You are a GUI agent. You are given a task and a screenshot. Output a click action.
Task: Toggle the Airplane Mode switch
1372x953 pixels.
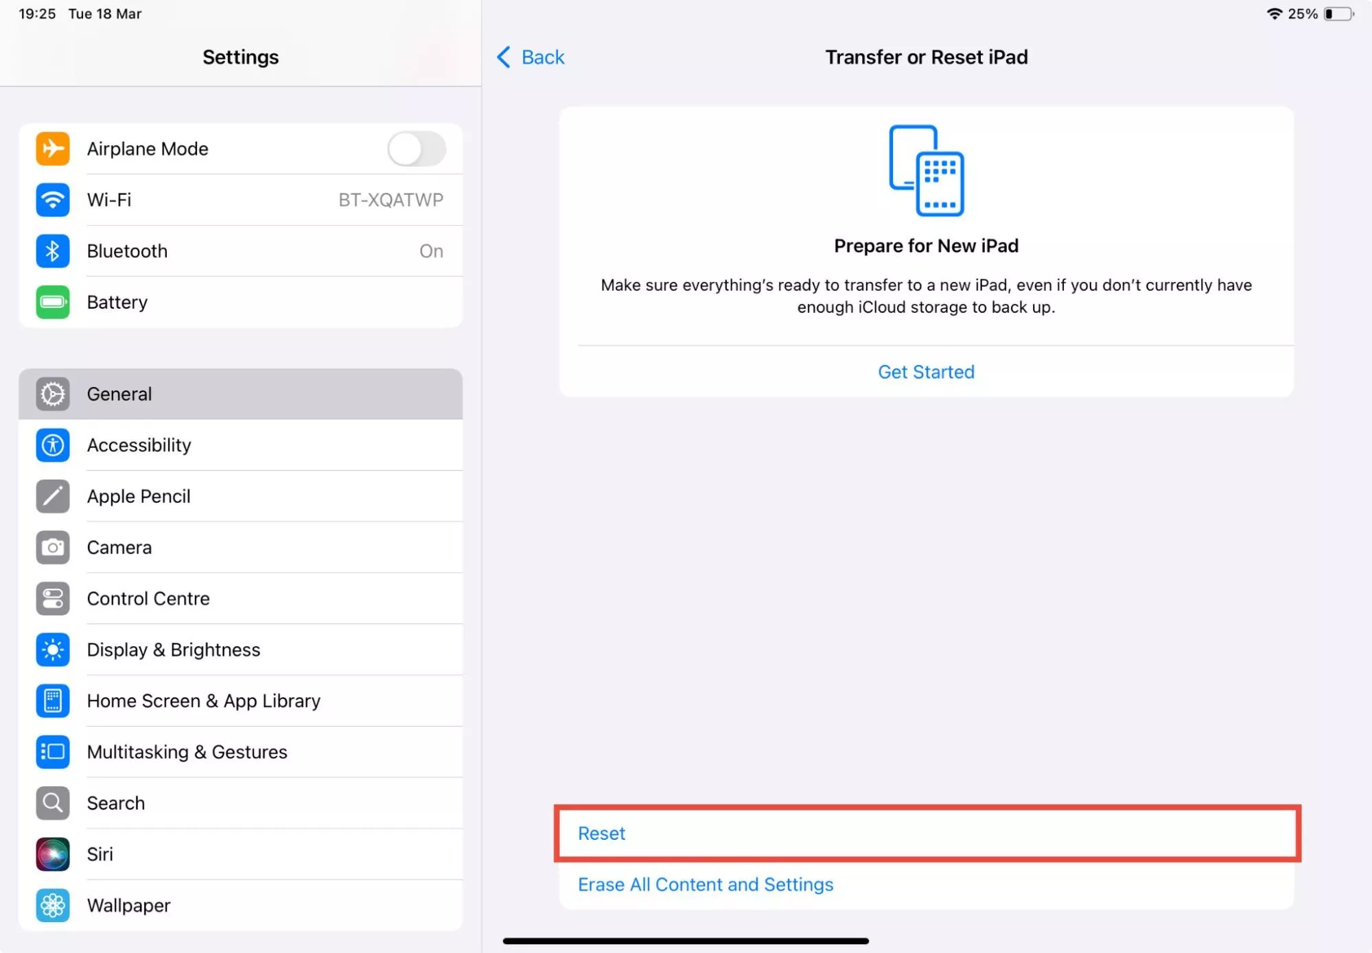[x=416, y=149]
